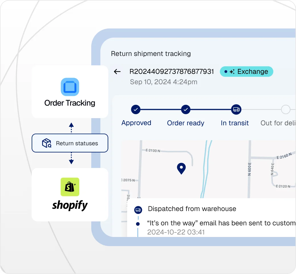Click the Return statuses button
Viewport: 296px width, 274px height.
pos(70,143)
